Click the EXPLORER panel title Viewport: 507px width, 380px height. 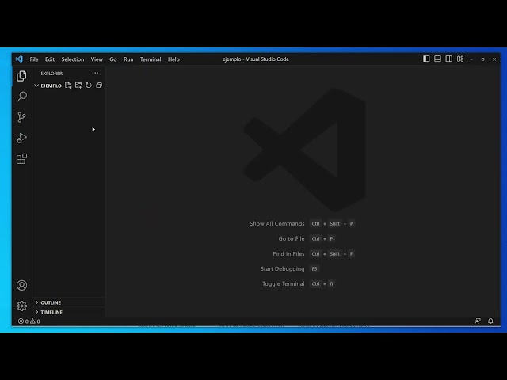(51, 74)
